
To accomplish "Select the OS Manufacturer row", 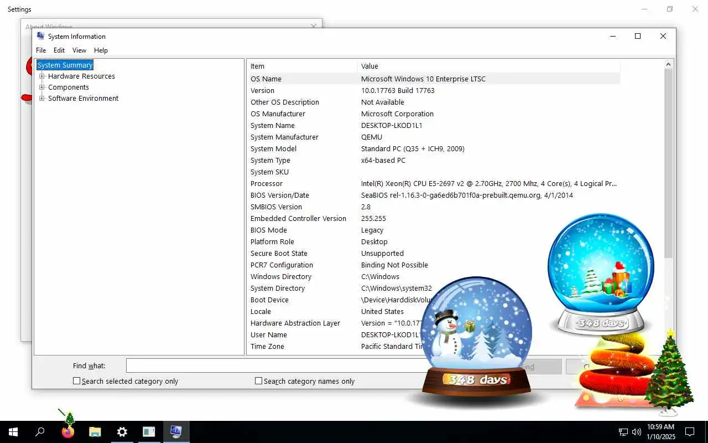I will click(434, 114).
